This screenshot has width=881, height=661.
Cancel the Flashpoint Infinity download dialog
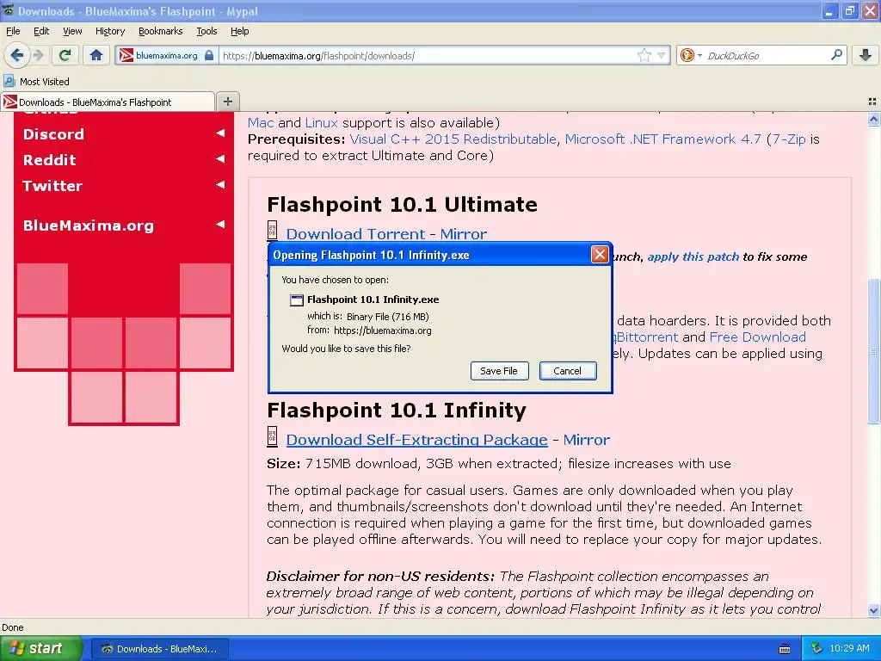pos(568,371)
